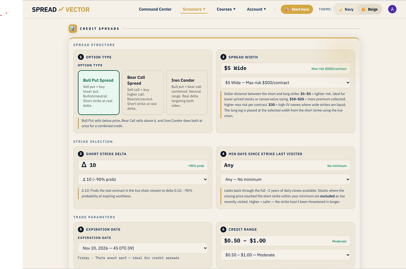This screenshot has width=406, height=269.
Task: Select the Iron Condor option card
Action: tap(187, 92)
